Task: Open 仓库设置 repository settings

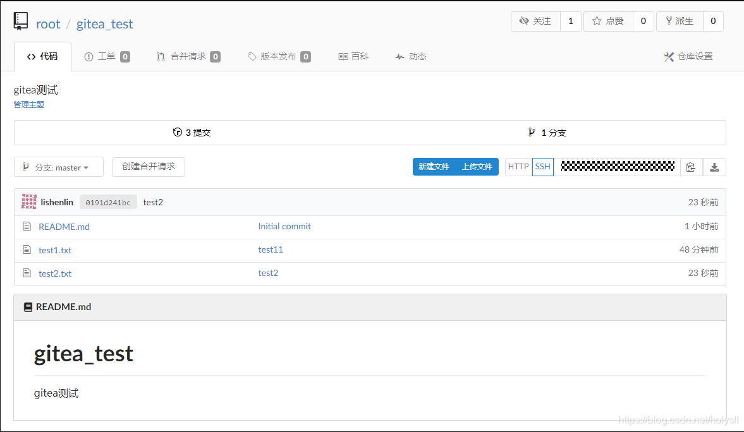Action: point(688,56)
